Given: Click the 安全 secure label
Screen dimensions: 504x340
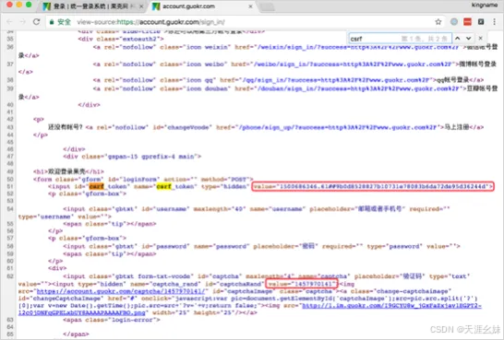Looking at the screenshot, I should (64, 22).
